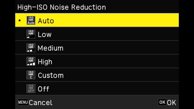Set noise reduction to Medium
The height and width of the screenshot is (109, 194).
click(x=50, y=48)
